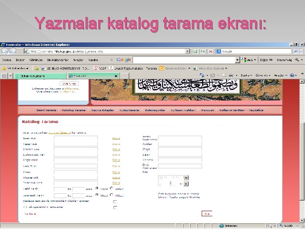Click the Dizin link beside Konu
This screenshot has width=305, height=229.
(116, 172)
